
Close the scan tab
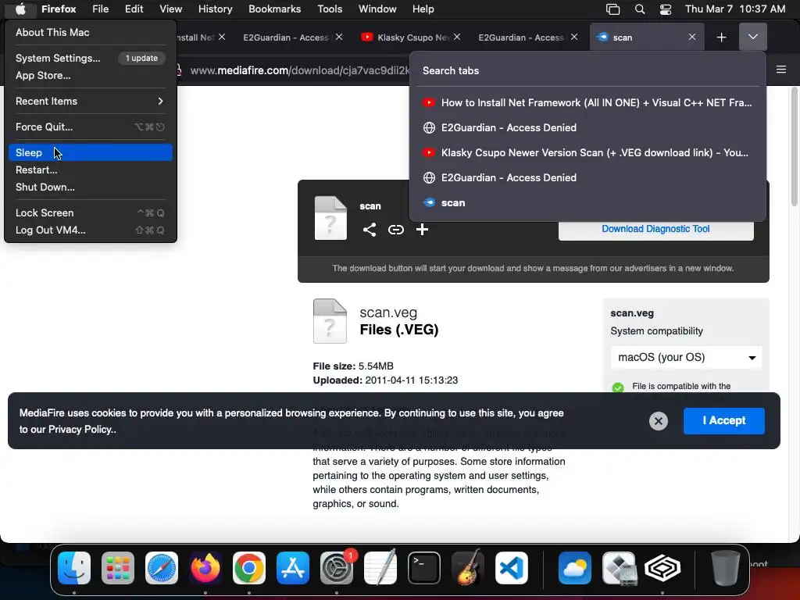(x=692, y=37)
